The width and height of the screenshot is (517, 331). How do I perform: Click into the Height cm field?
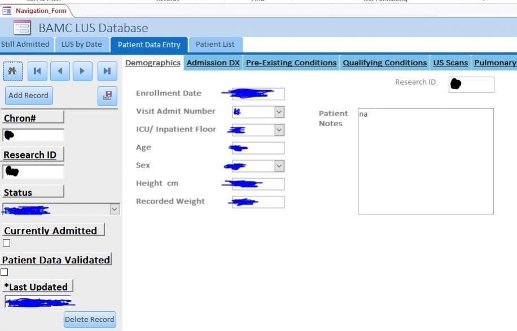[258, 184]
